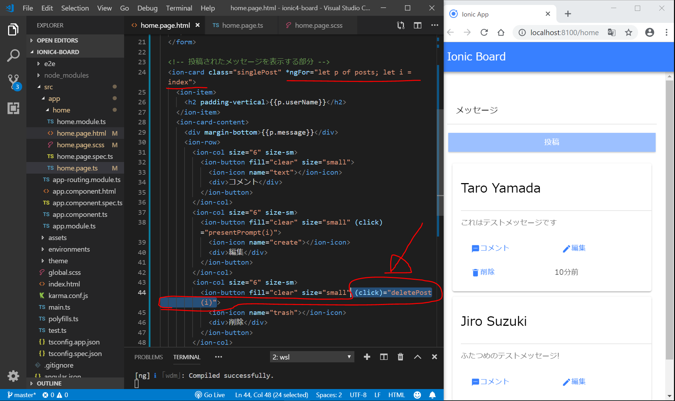Click the 投稿 submit button

click(x=551, y=142)
